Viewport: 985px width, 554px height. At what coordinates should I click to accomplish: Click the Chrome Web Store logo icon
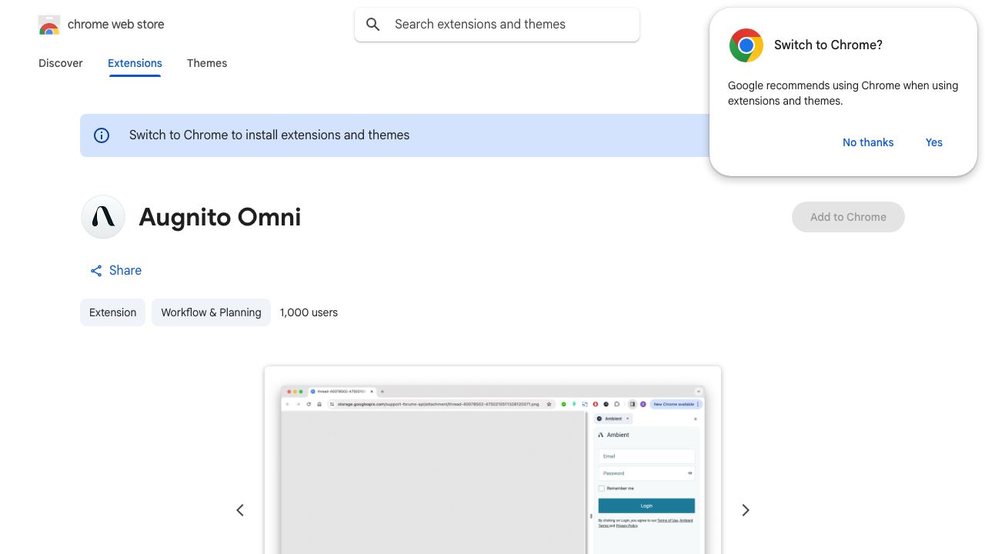(x=49, y=25)
